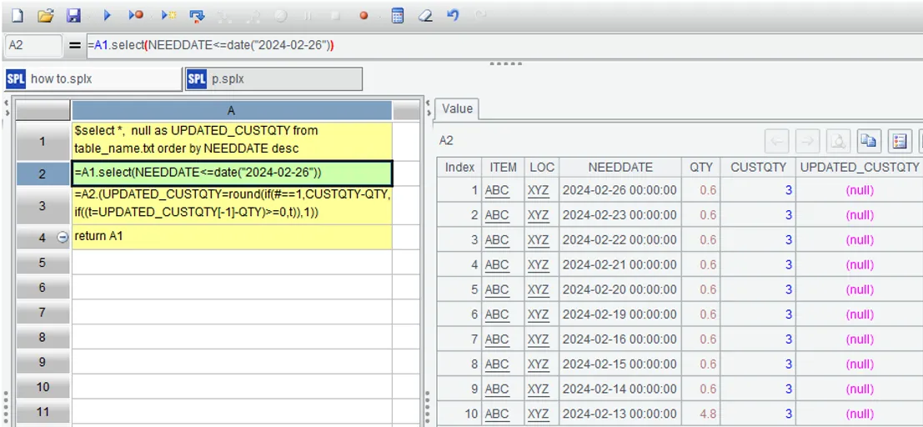
Task: Copy cell value using the copy icon
Action: tap(868, 141)
